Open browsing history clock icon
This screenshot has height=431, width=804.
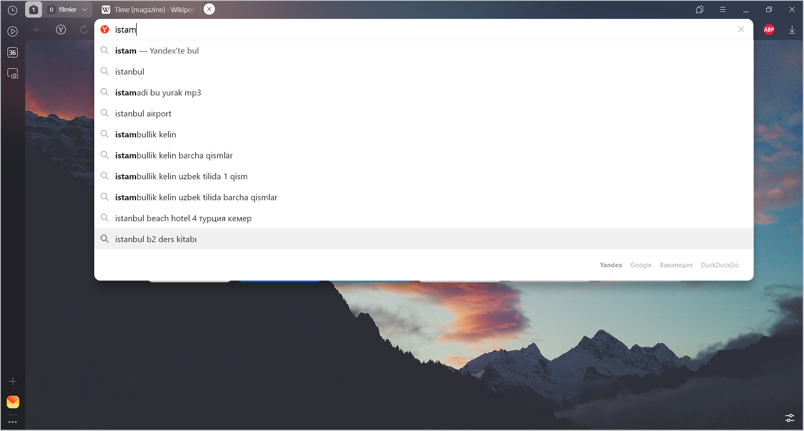coord(12,10)
